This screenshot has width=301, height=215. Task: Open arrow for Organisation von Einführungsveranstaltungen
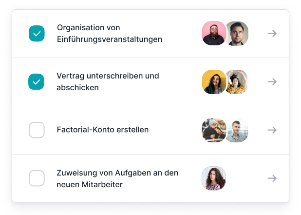click(272, 34)
